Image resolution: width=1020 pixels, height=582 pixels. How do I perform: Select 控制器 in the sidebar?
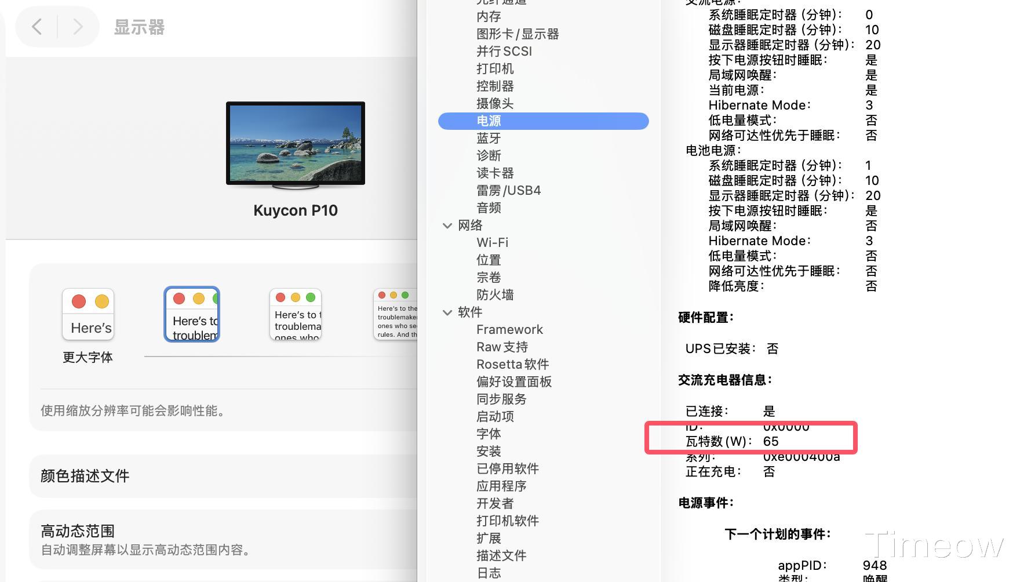495,86
